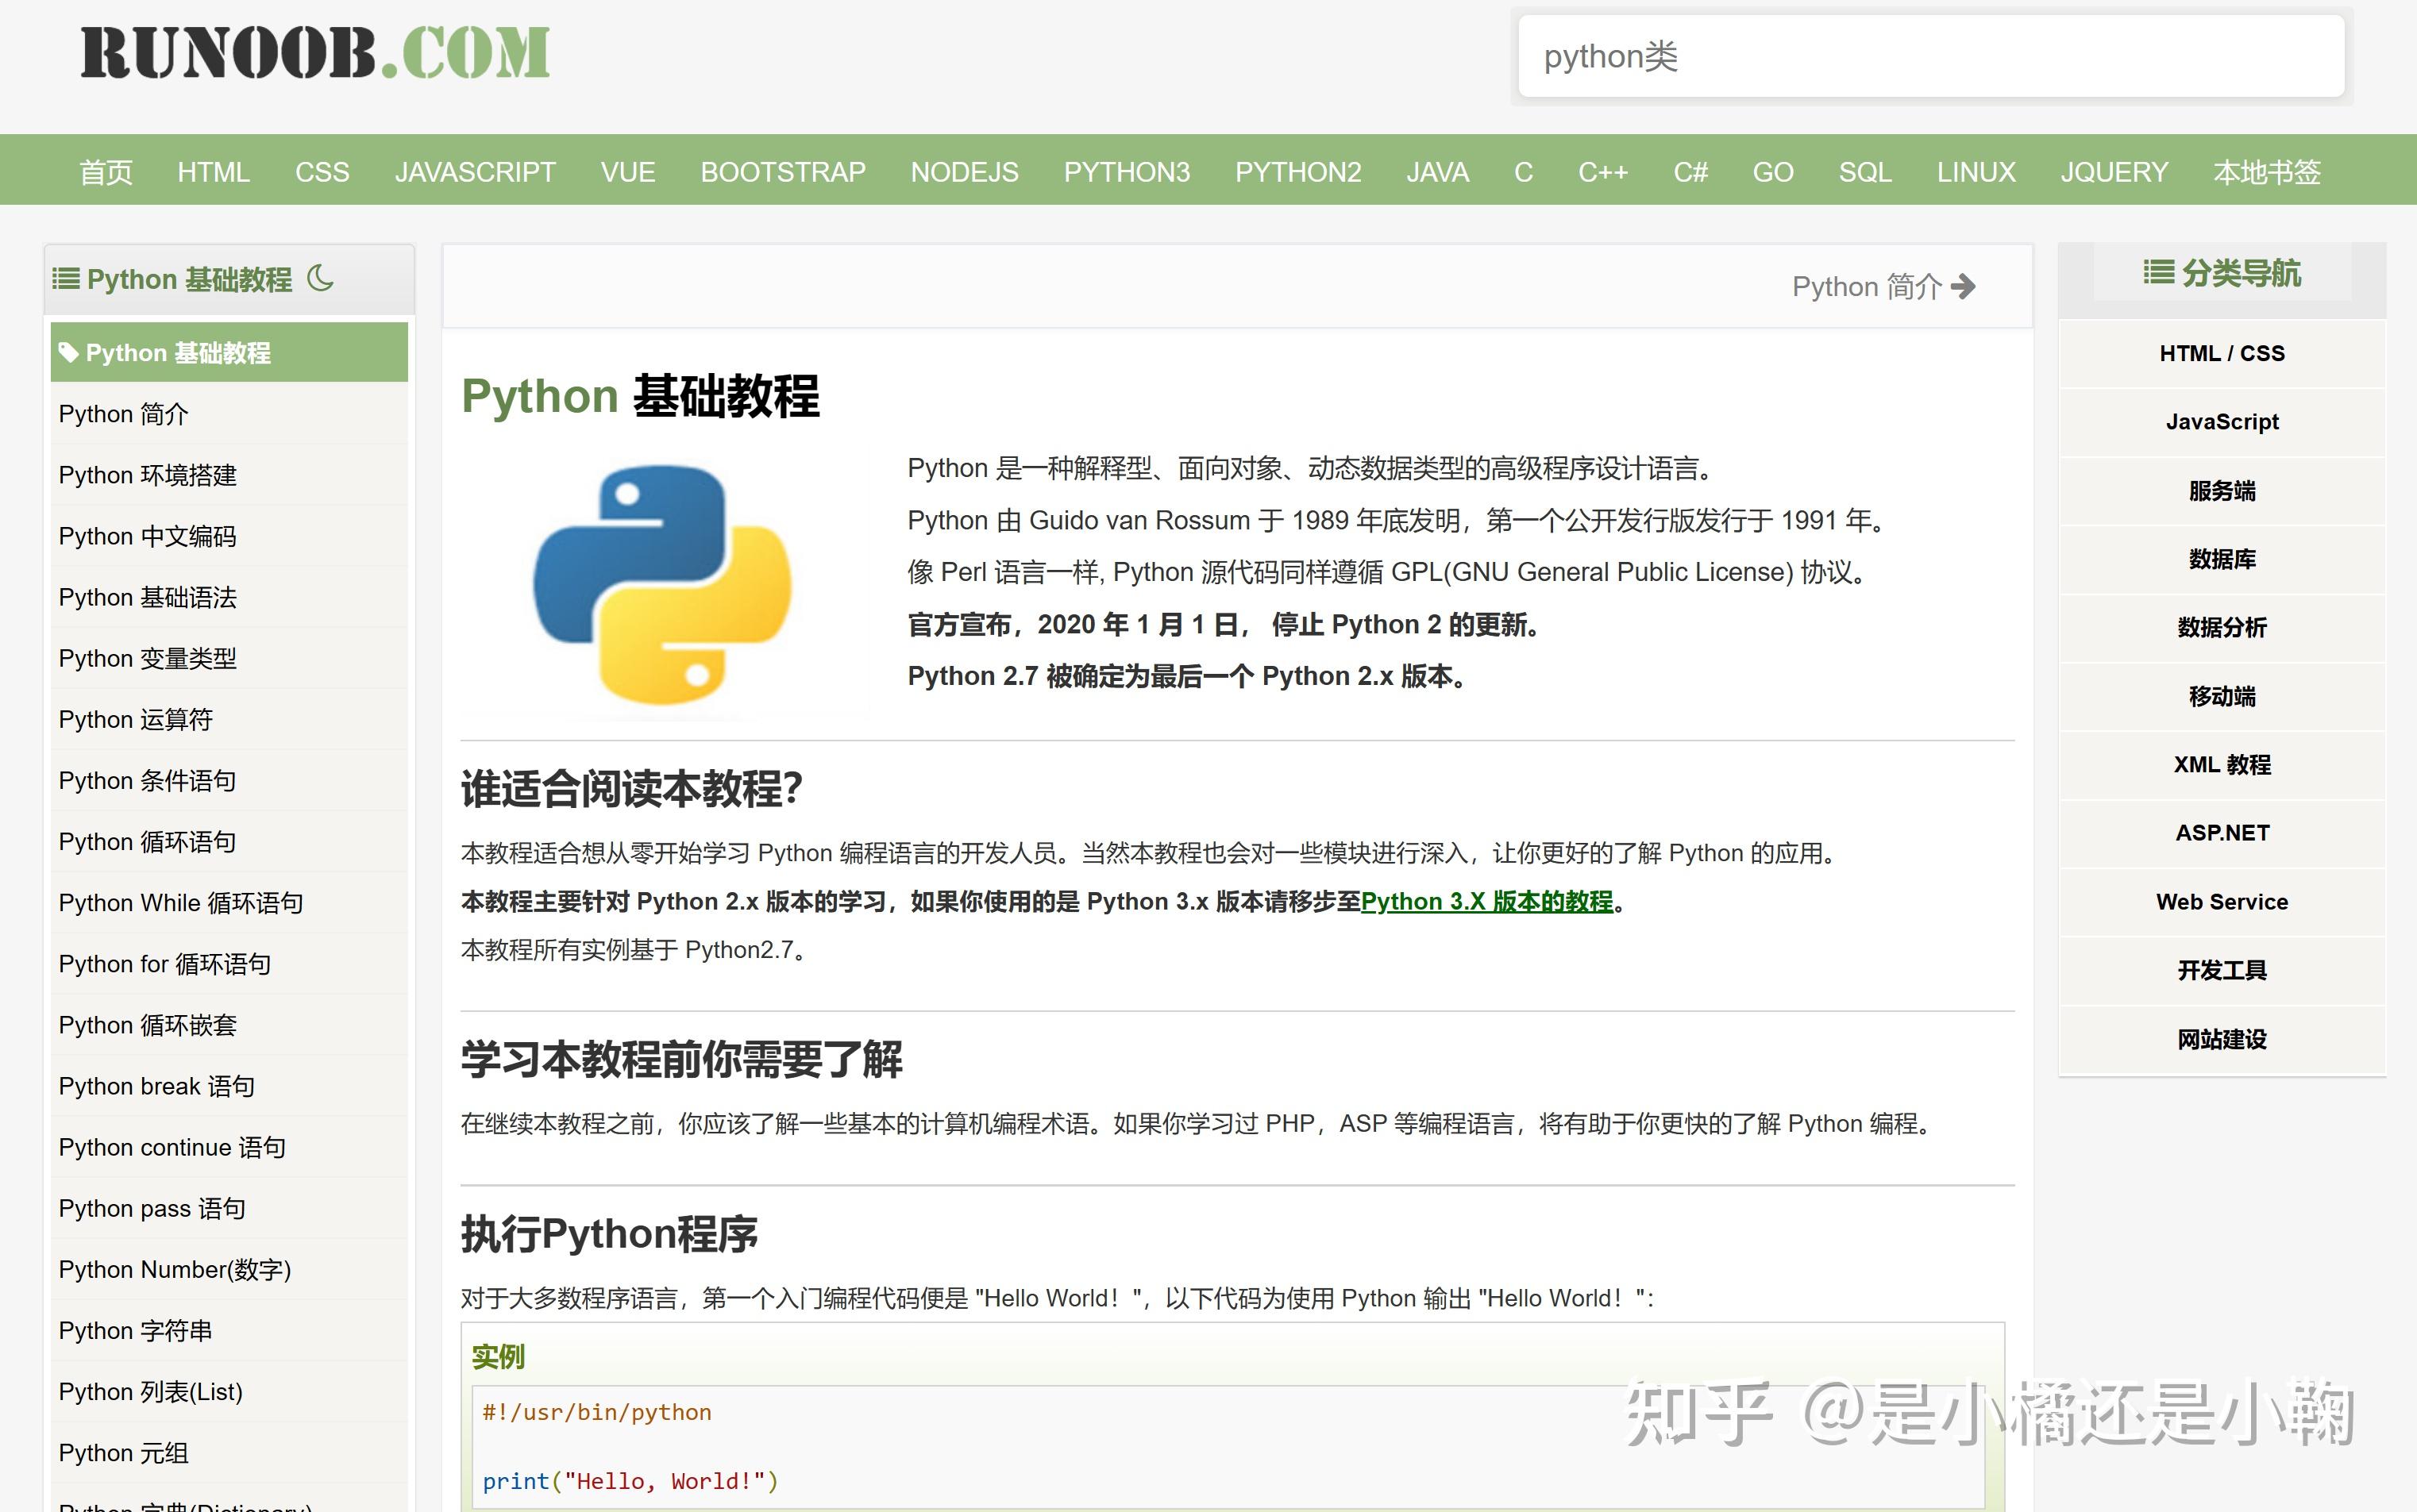This screenshot has width=2417, height=1512.
Task: Open HTML / CSS category
Action: click(2222, 353)
